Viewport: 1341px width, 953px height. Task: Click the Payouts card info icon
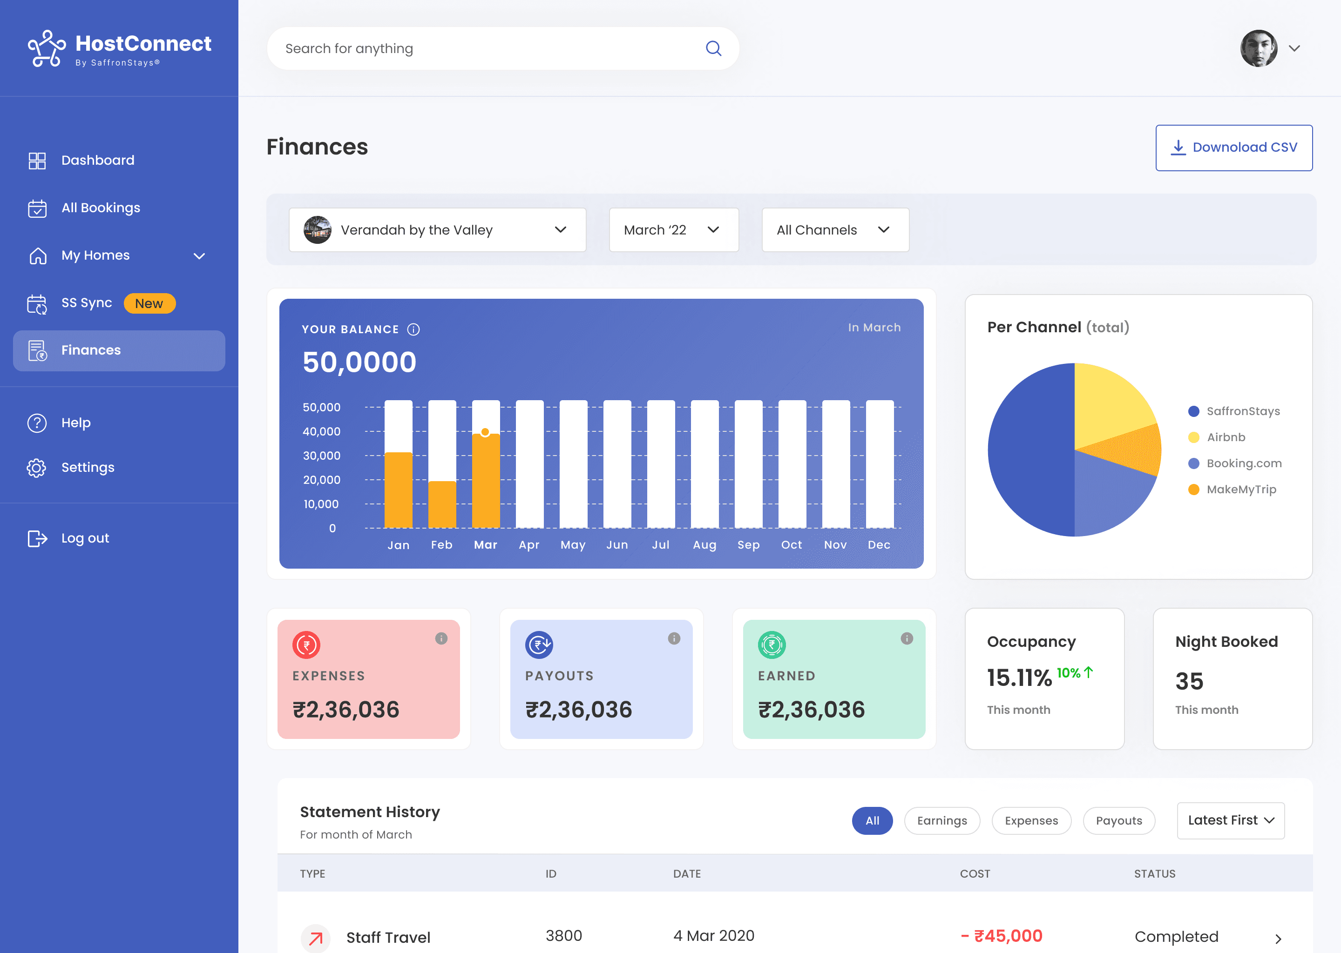(674, 638)
